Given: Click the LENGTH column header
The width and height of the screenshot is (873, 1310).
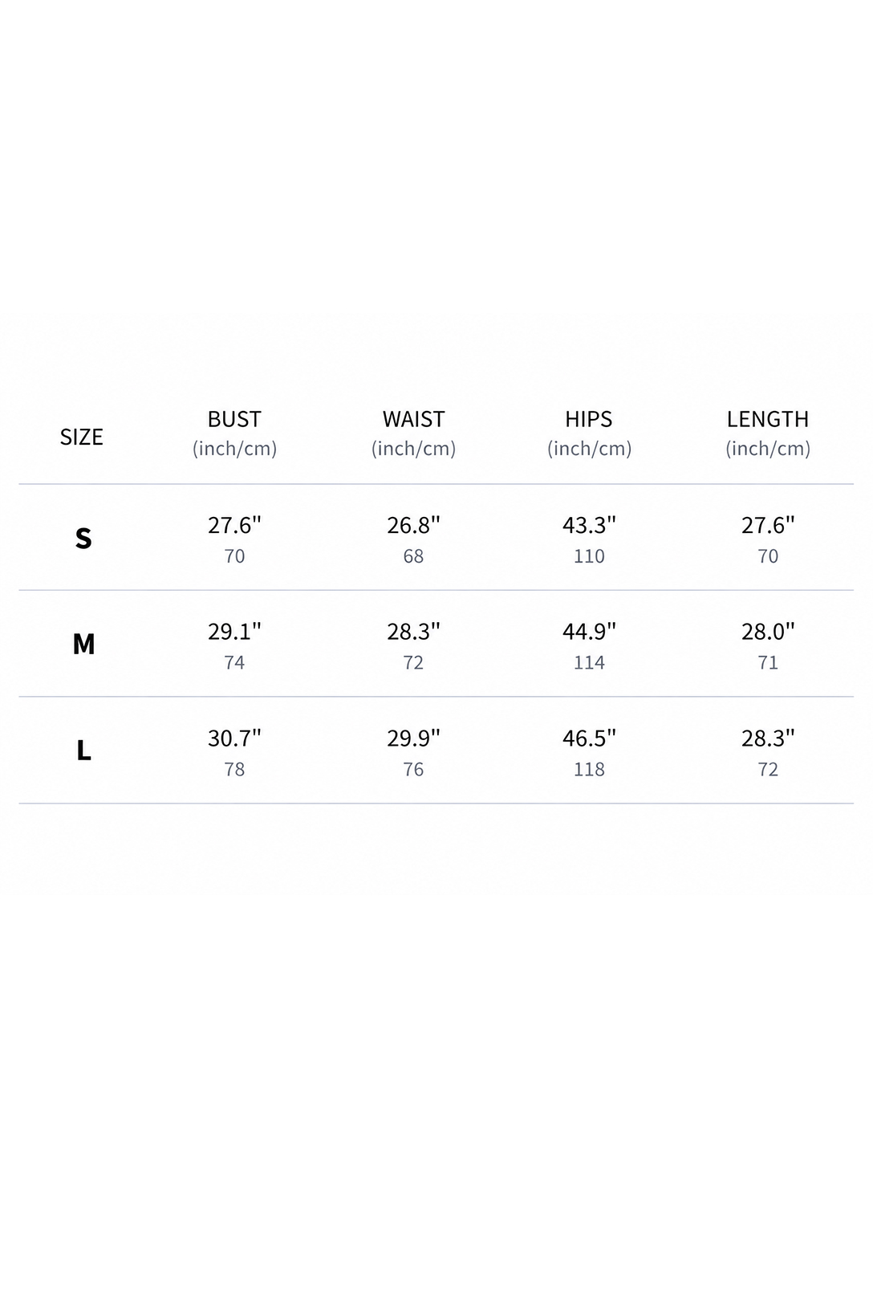Looking at the screenshot, I should coord(768,419).
